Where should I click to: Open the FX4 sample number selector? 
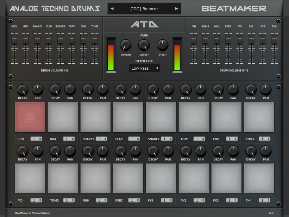[265, 200]
